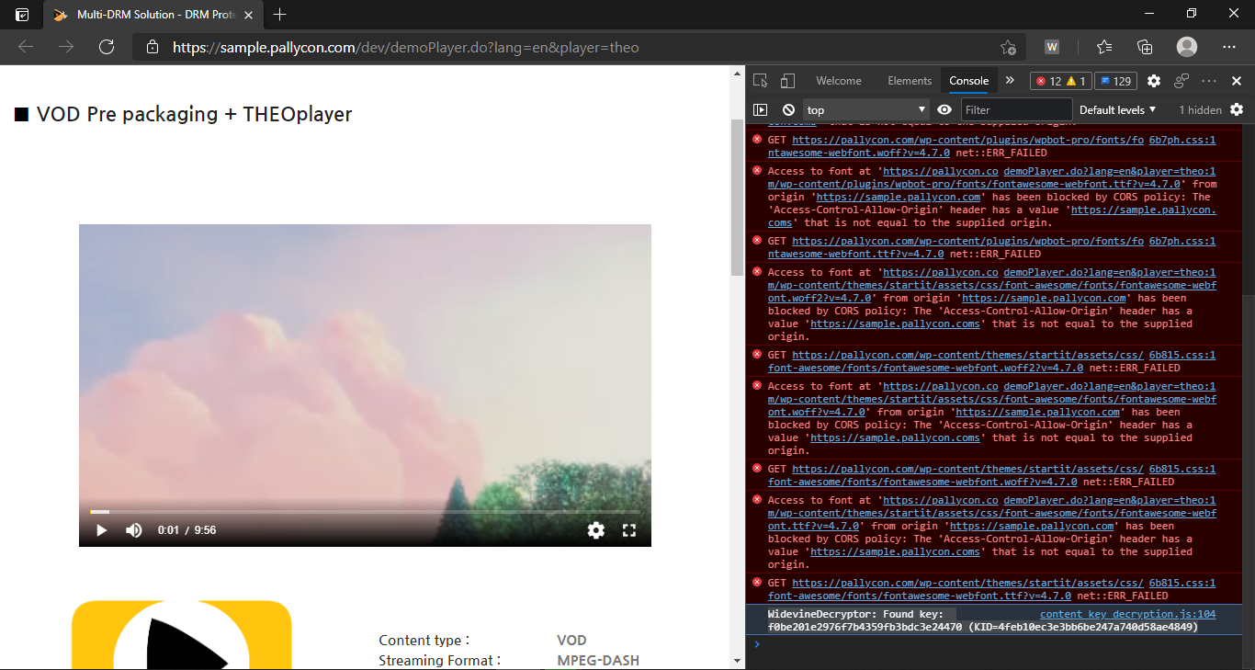
Task: Restore down the browser window
Action: point(1192,14)
